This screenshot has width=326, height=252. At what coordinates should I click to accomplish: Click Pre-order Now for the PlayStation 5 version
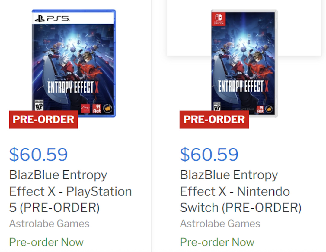[46, 242]
